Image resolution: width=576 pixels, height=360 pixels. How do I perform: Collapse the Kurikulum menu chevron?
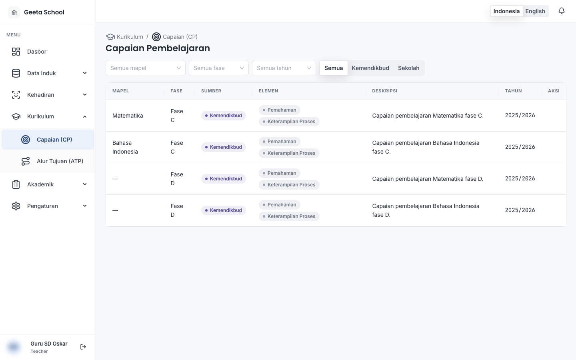click(85, 116)
